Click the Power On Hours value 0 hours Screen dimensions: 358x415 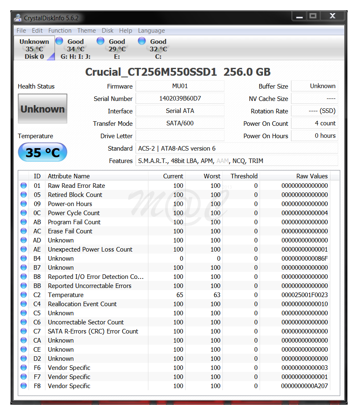pos(315,136)
